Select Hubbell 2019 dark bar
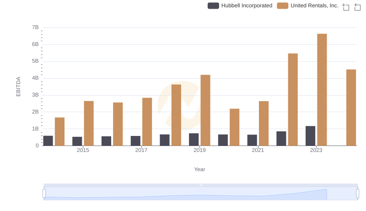The image size is (366, 211). click(194, 140)
